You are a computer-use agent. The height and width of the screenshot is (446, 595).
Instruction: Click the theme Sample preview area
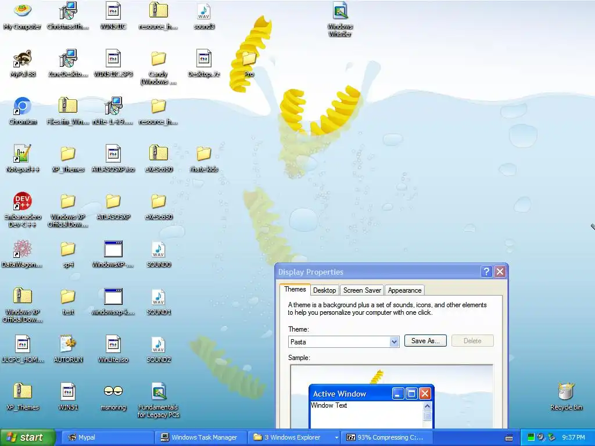click(392, 396)
